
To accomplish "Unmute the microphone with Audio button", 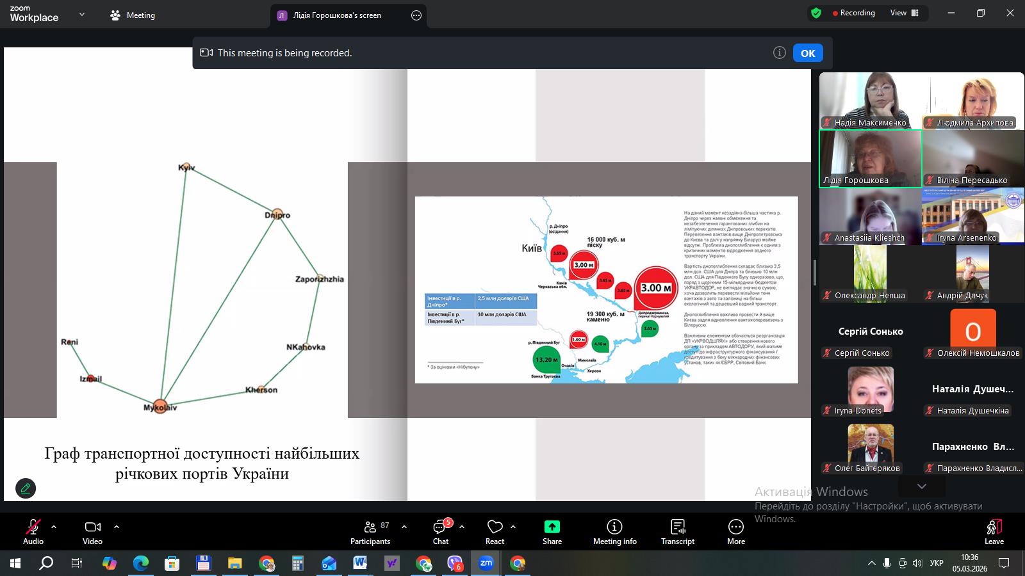I will tap(33, 531).
